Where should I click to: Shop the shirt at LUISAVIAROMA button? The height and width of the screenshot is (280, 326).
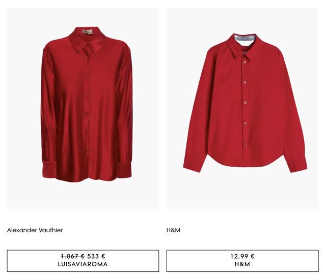click(83, 261)
